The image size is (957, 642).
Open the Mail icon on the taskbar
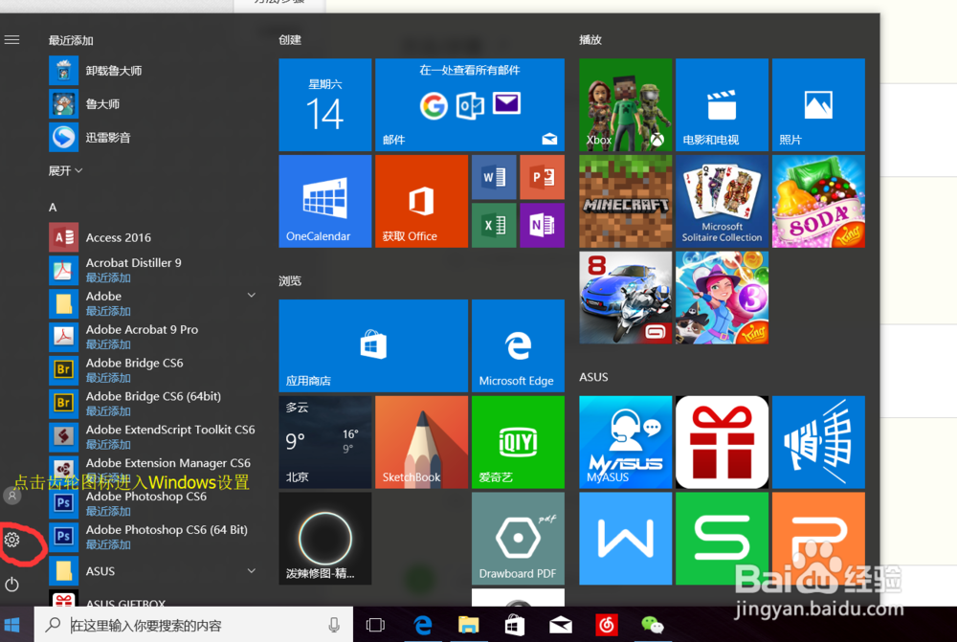tap(560, 625)
